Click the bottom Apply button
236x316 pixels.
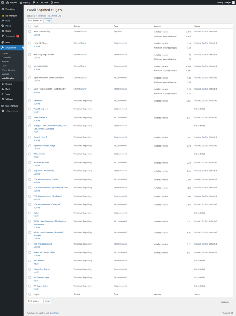point(48,301)
